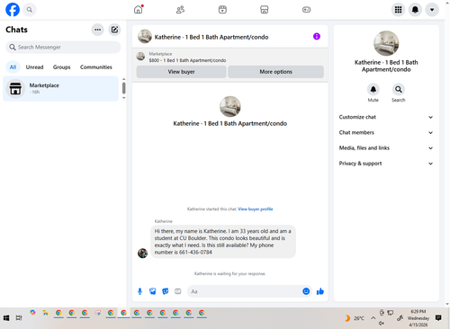Focus the Search Messenger field
Screen dimensions: 450x329
click(63, 47)
